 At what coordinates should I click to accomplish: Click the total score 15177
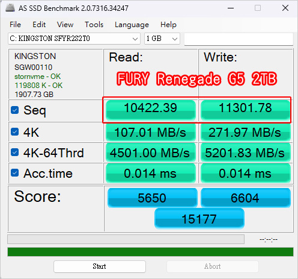[199, 219]
